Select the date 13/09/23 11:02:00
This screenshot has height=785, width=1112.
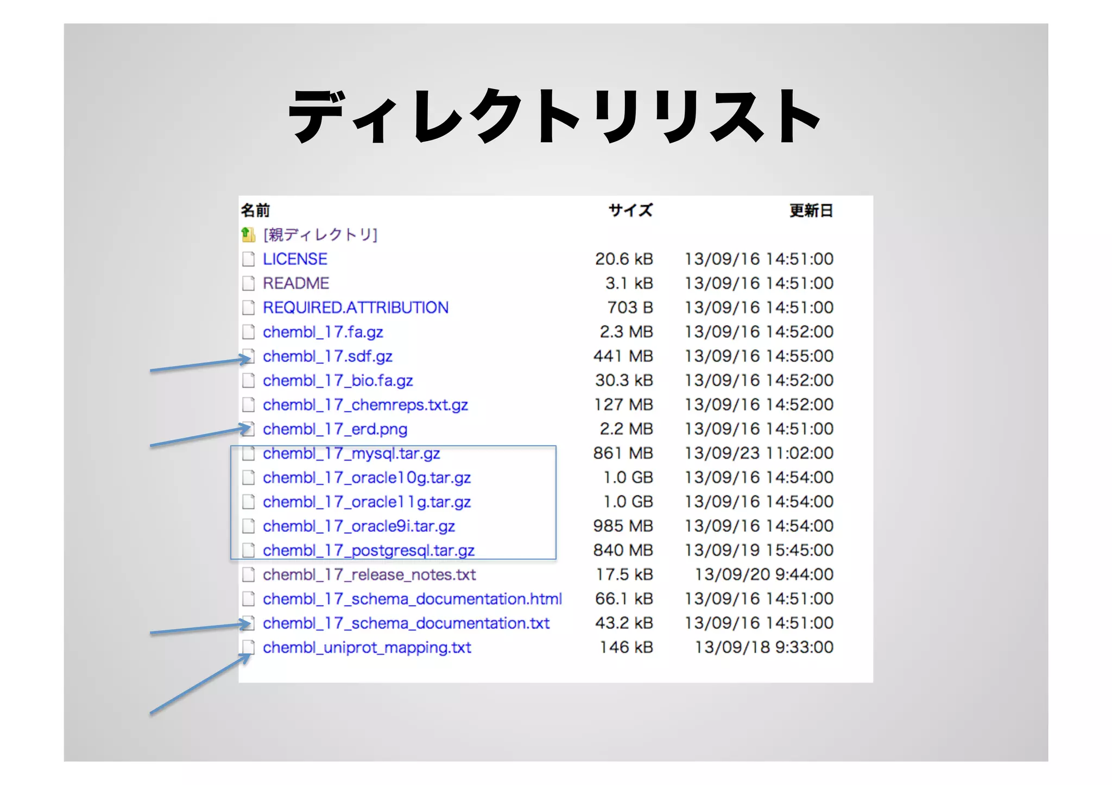click(759, 453)
